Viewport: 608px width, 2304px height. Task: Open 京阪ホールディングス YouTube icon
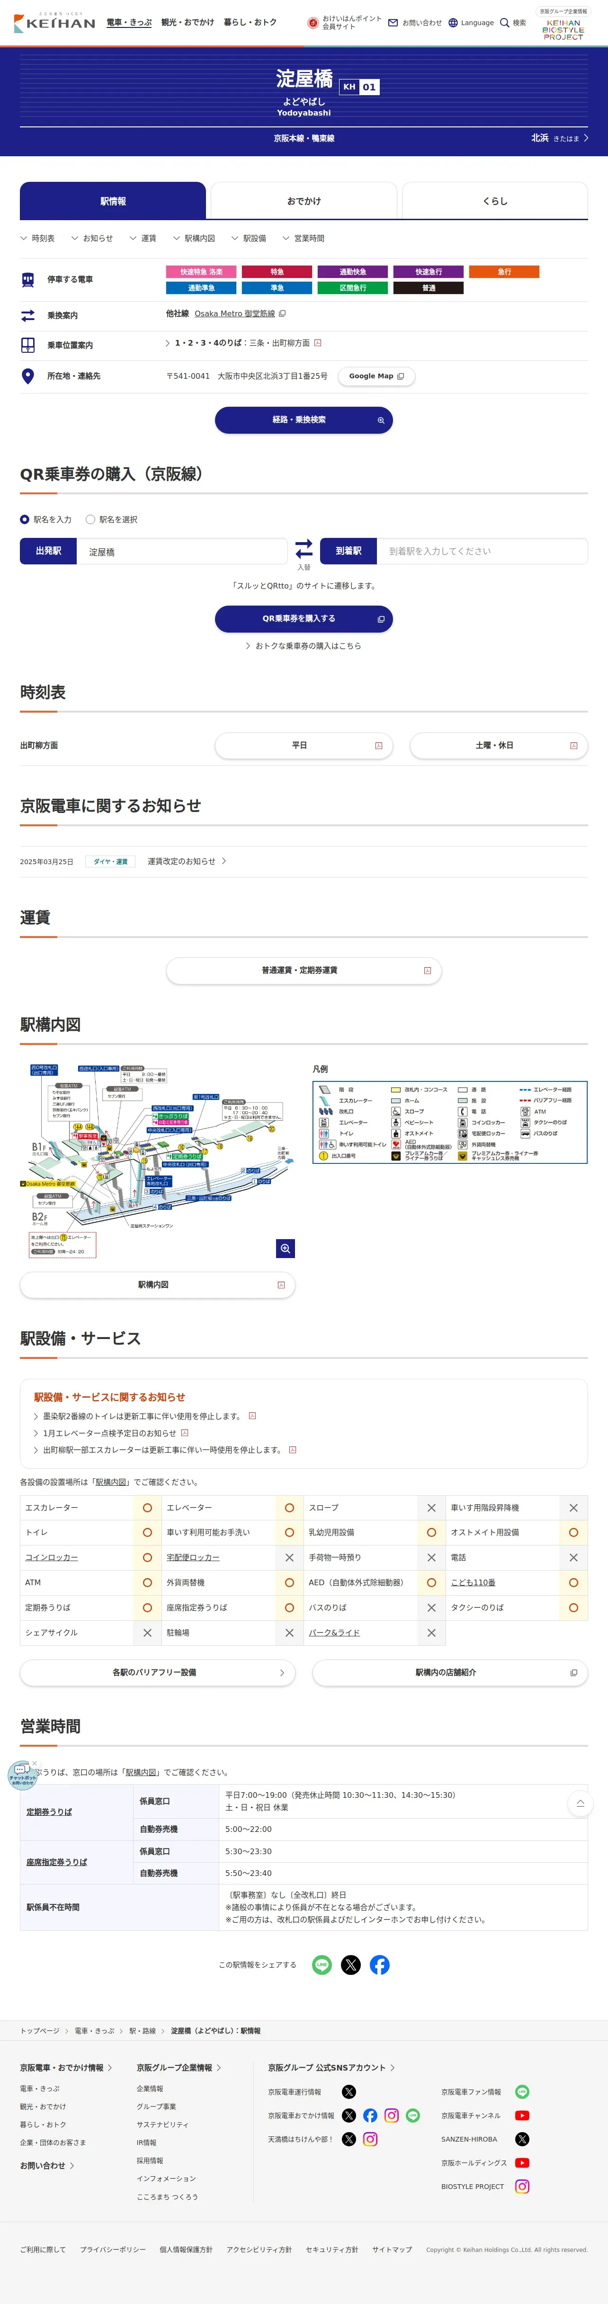coord(522,2163)
